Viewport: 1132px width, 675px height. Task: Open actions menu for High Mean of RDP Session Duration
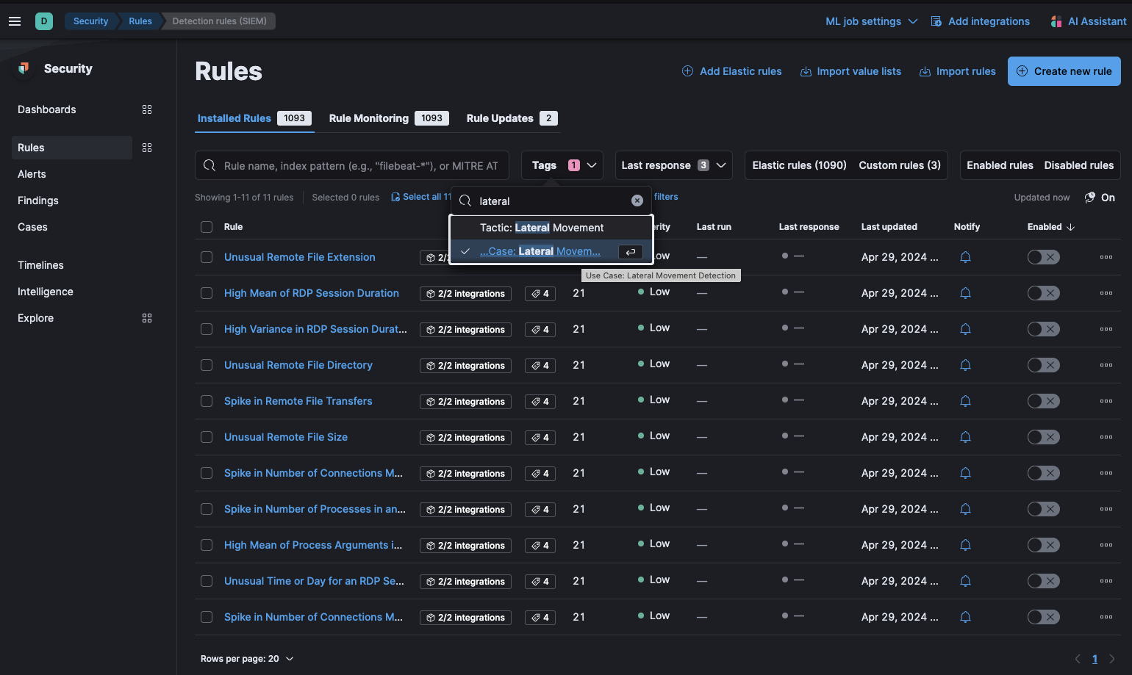coord(1106,293)
